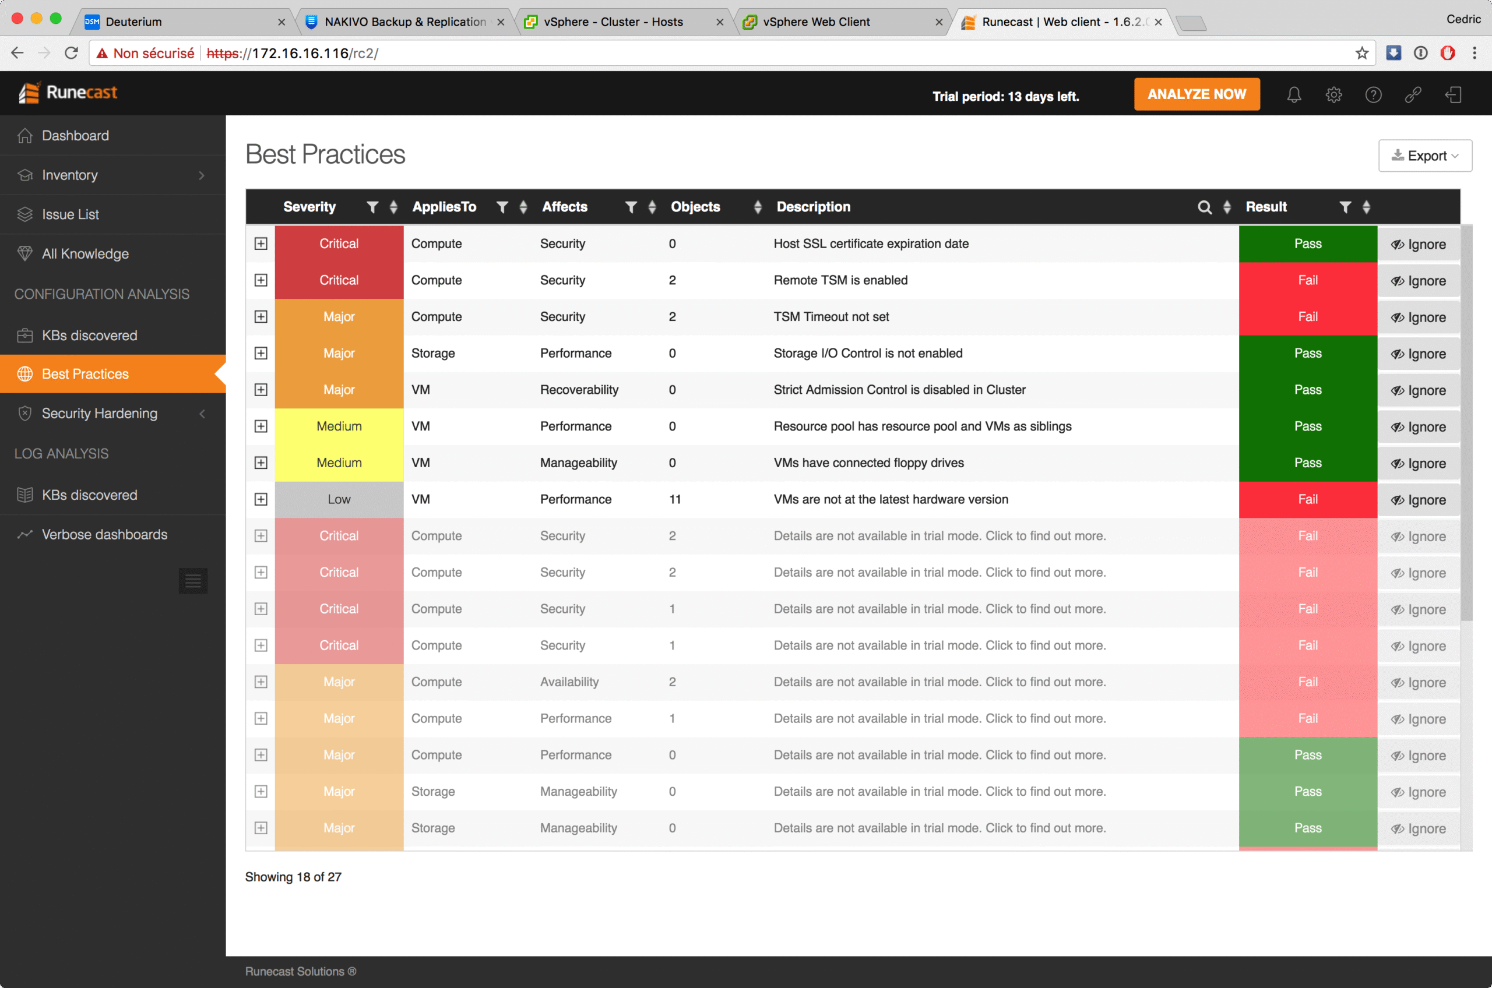Open the Issue List sidebar item

[71, 214]
